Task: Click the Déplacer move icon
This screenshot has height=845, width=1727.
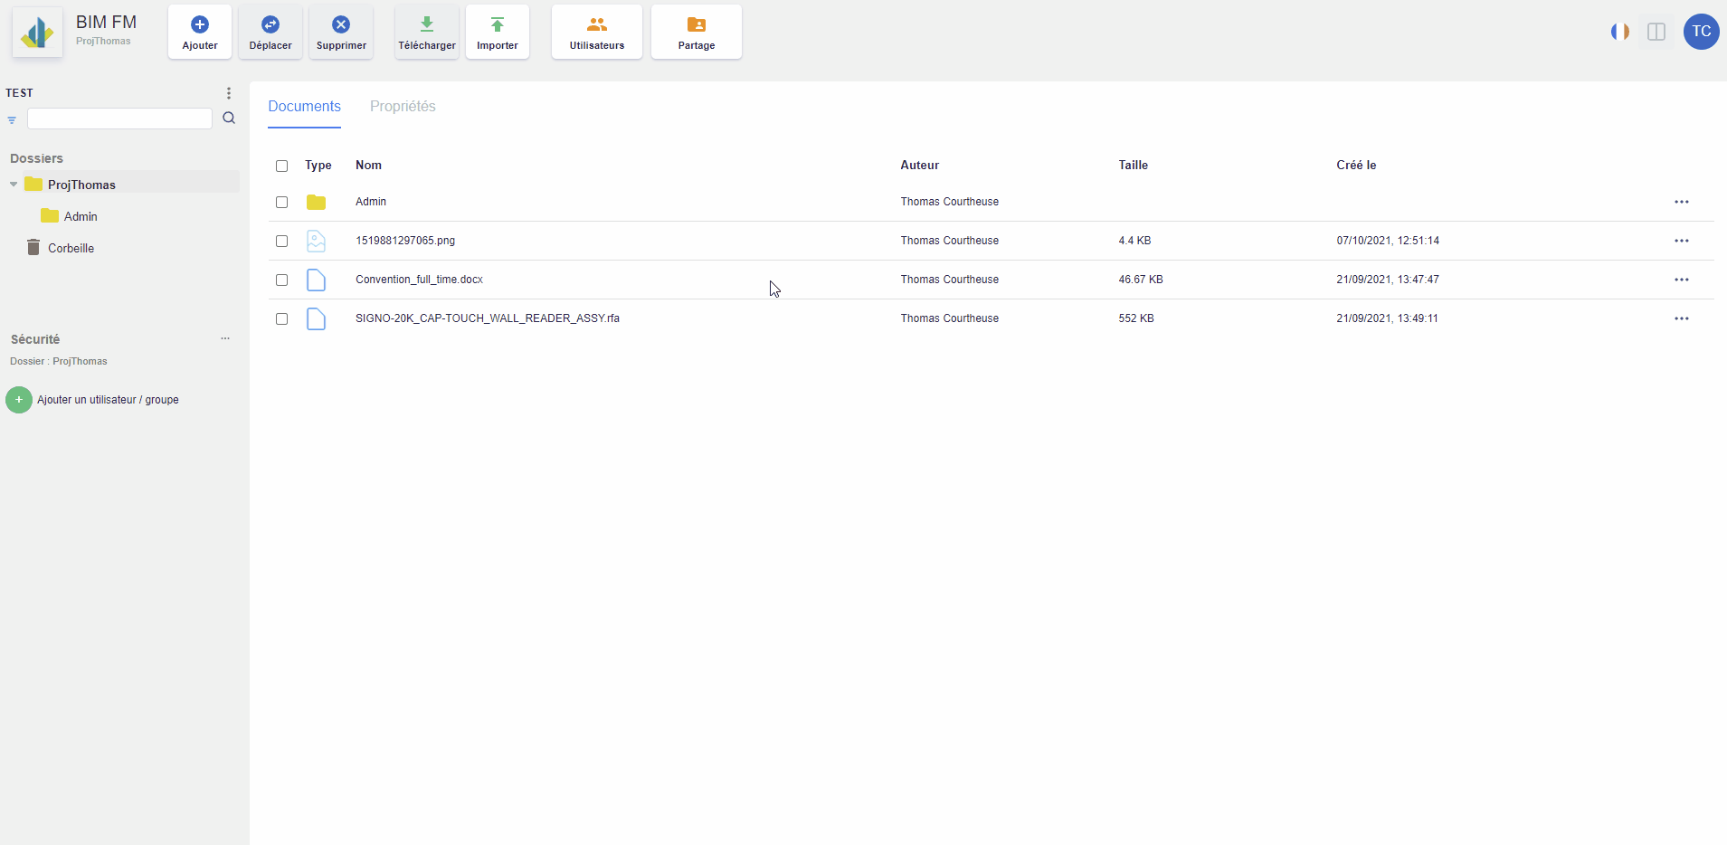Action: [x=270, y=25]
